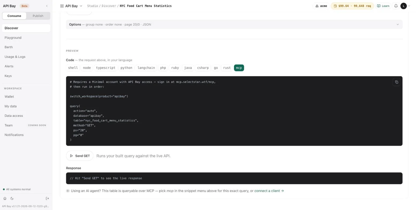Open Keys in sidebar
Viewport: 416px width, 210px height.
[26, 76]
